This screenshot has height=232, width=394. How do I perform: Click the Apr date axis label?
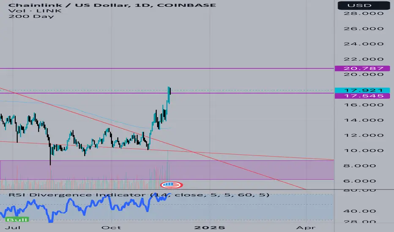tap(306, 227)
